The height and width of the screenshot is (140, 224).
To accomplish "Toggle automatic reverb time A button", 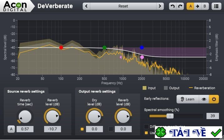I will point(11,129).
